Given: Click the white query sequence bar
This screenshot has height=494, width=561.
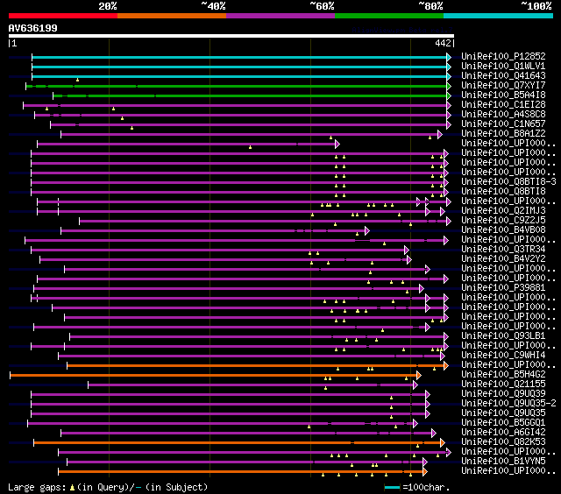Looking at the screenshot, I should coord(231,36).
